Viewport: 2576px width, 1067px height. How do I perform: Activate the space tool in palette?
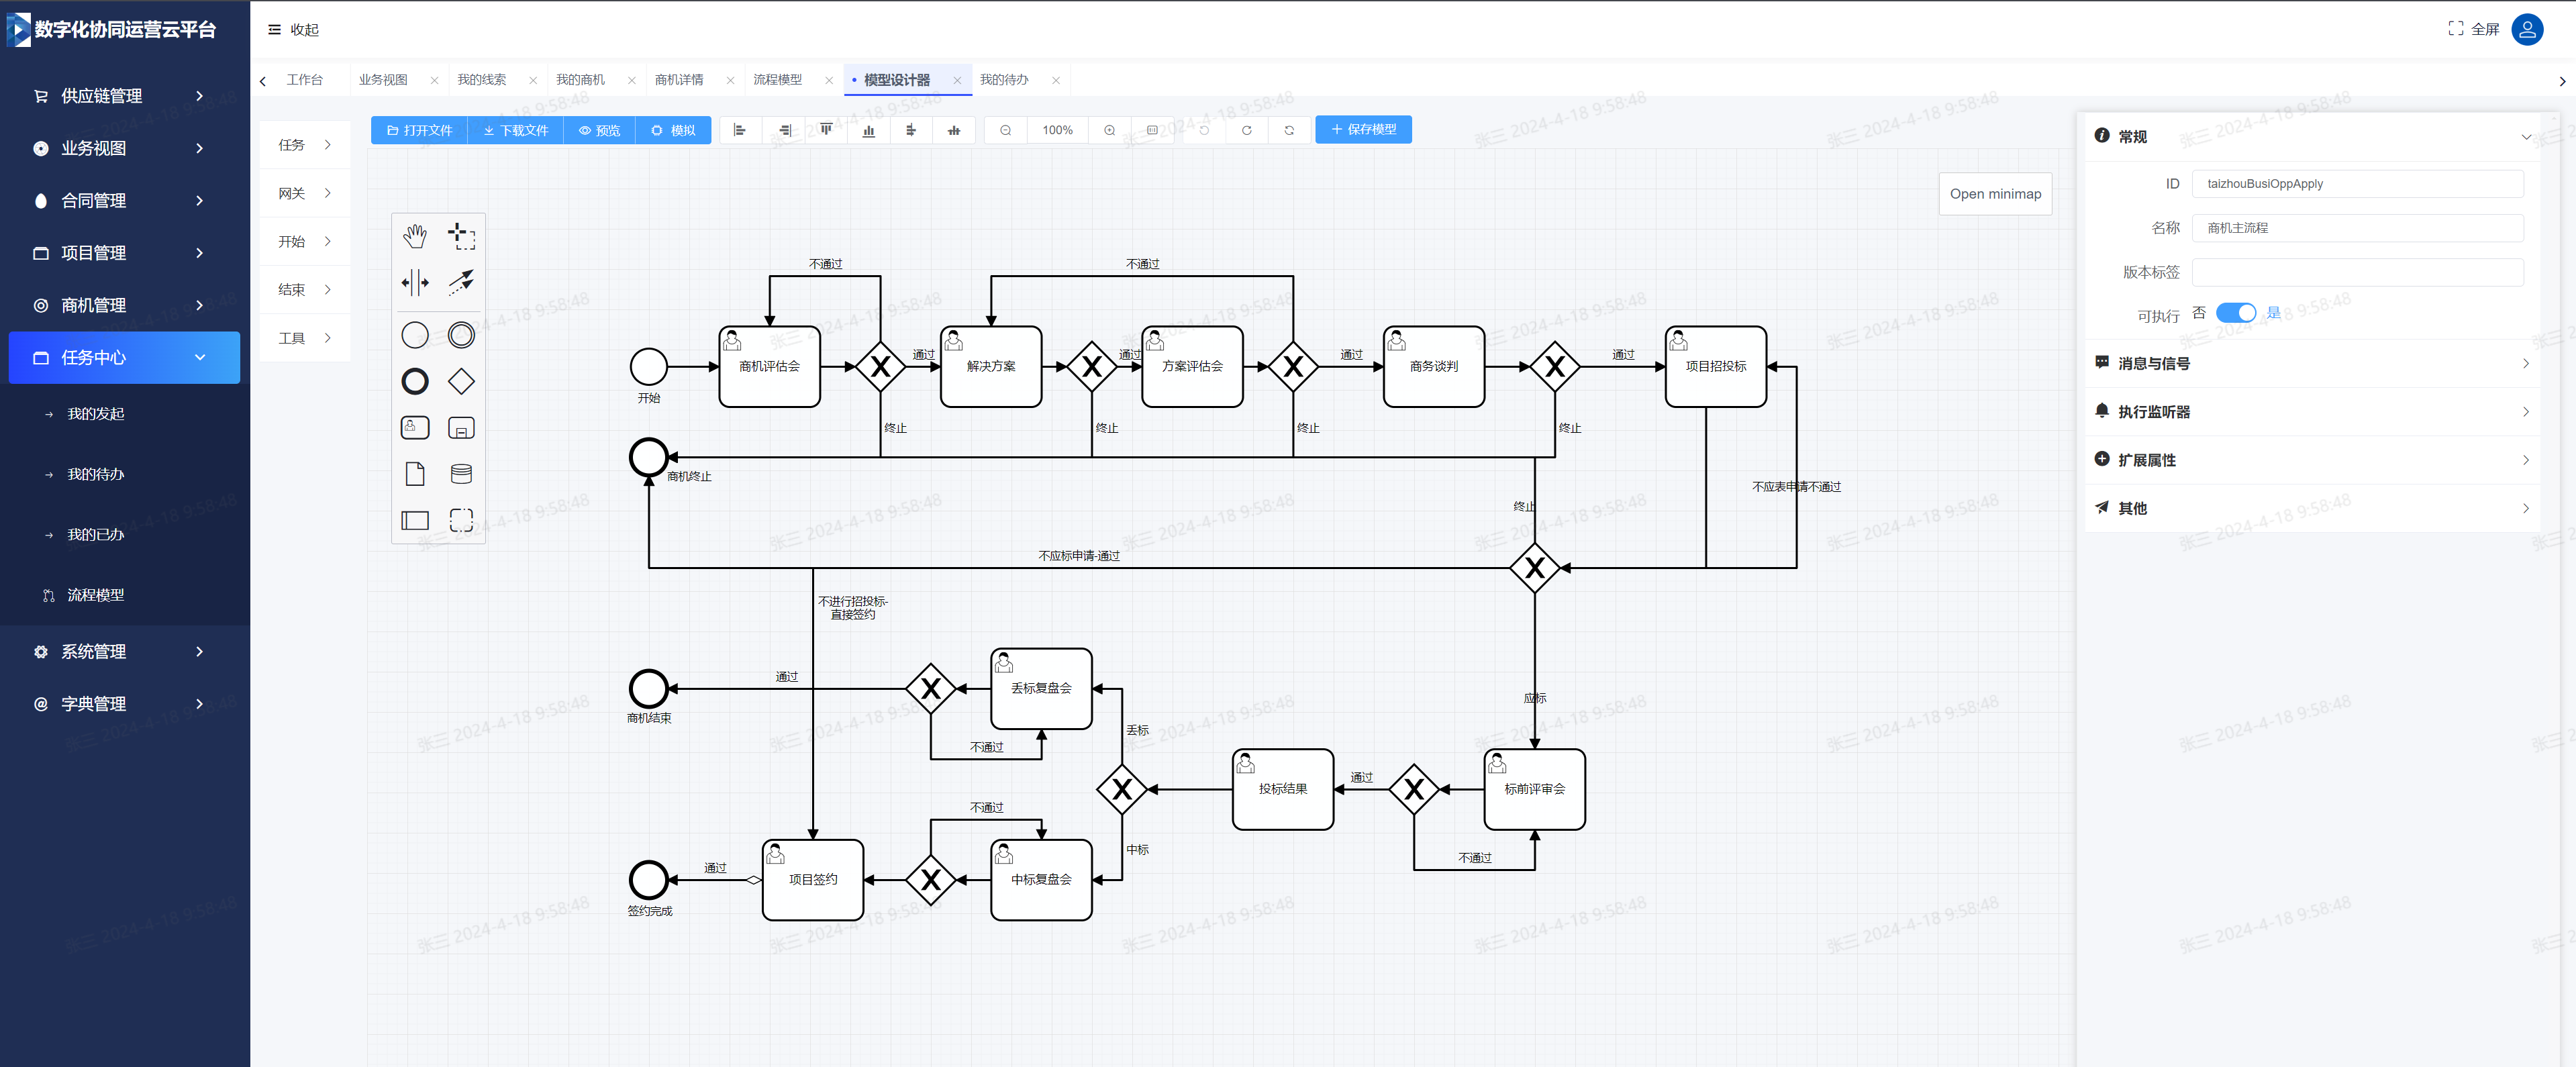coord(415,282)
